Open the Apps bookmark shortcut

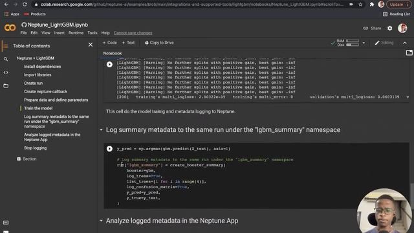(x=12, y=14)
